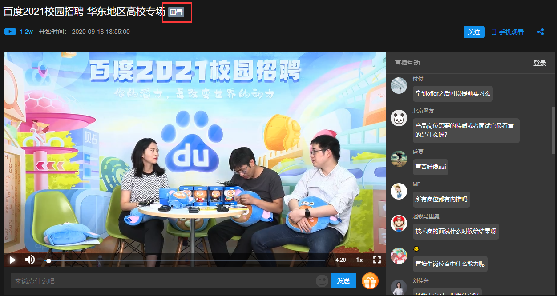
Task: Open 北京网友's panda avatar
Action: [x=399, y=118]
